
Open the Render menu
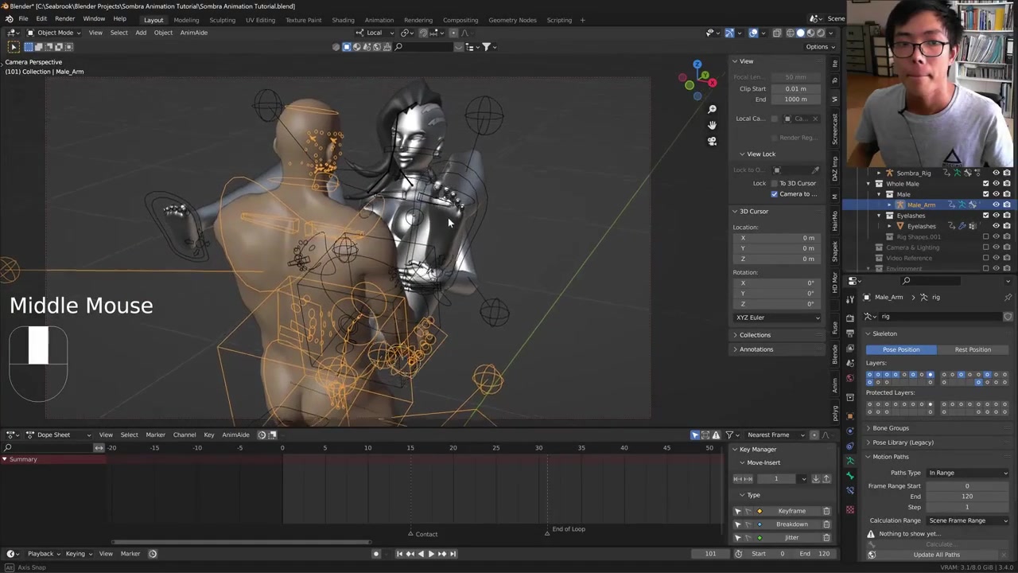[x=64, y=19]
